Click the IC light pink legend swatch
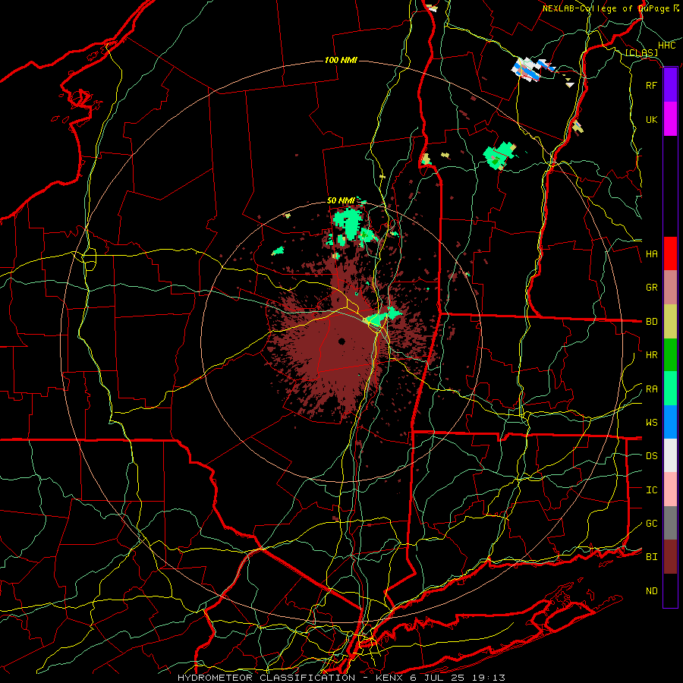 [x=670, y=489]
